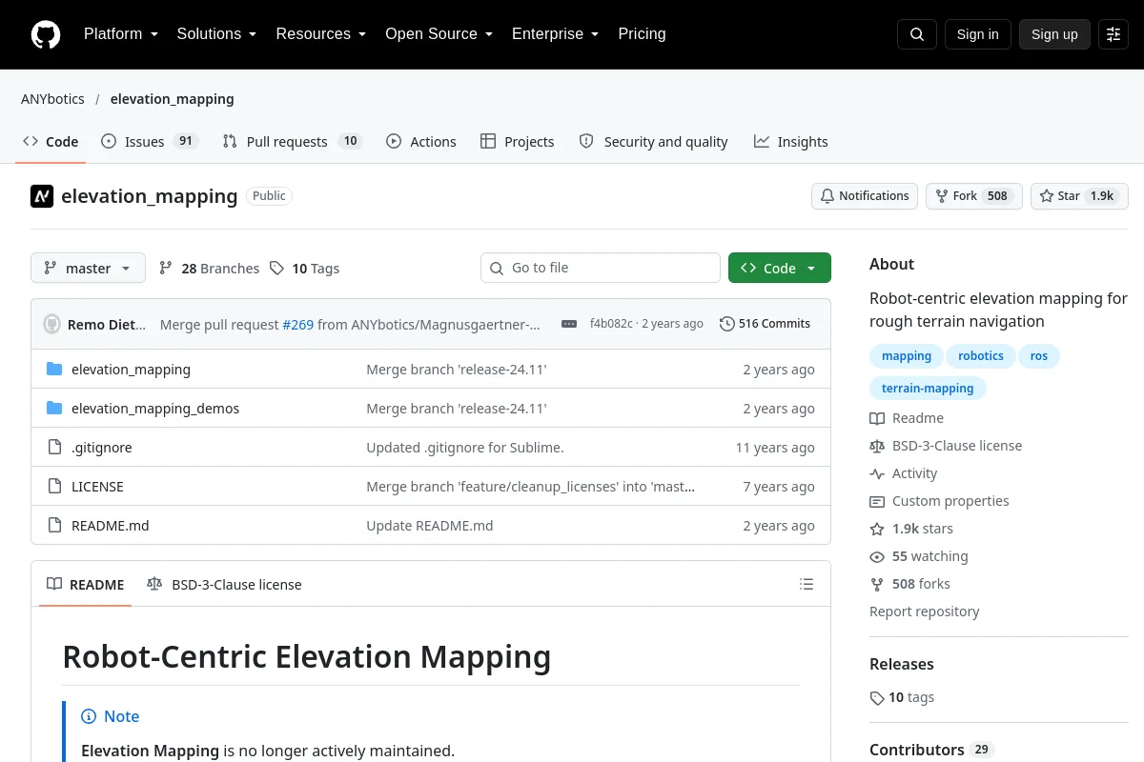This screenshot has width=1144, height=762.
Task: Click the search magnifier icon in header
Action: (x=916, y=34)
